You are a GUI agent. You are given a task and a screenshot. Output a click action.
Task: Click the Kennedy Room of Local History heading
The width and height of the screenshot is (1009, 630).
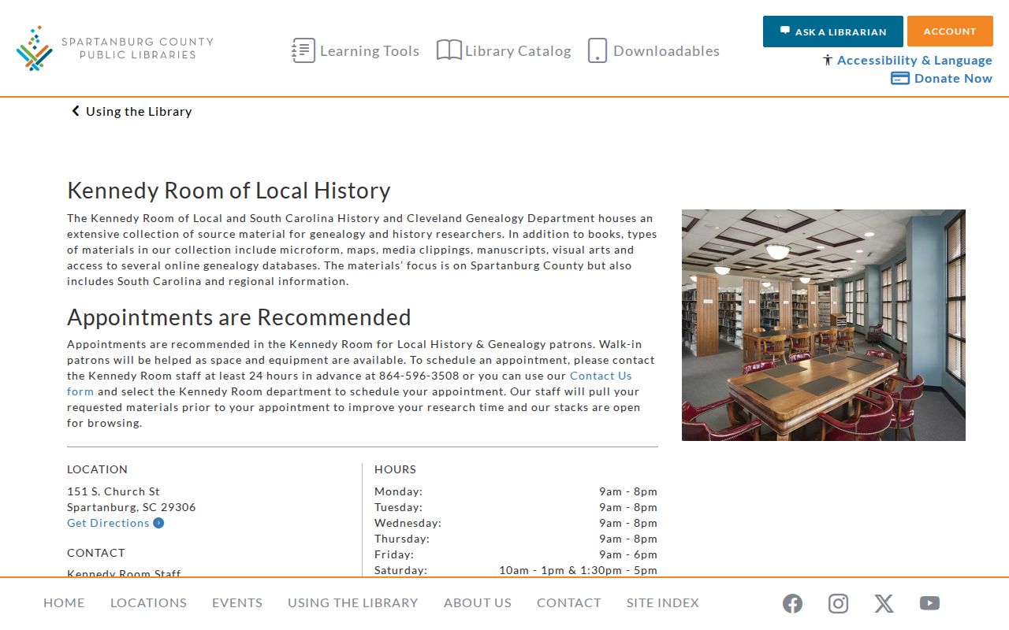tap(229, 191)
